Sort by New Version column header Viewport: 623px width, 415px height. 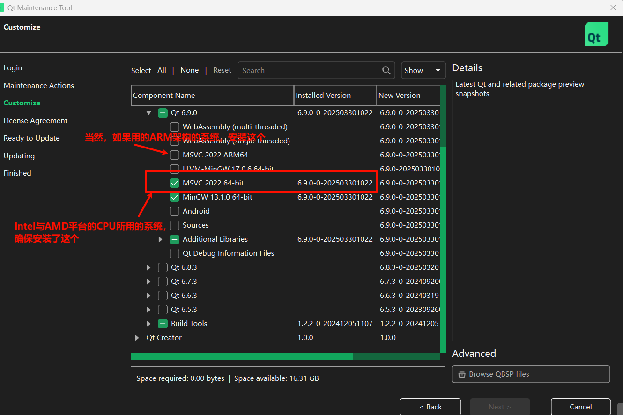point(408,96)
